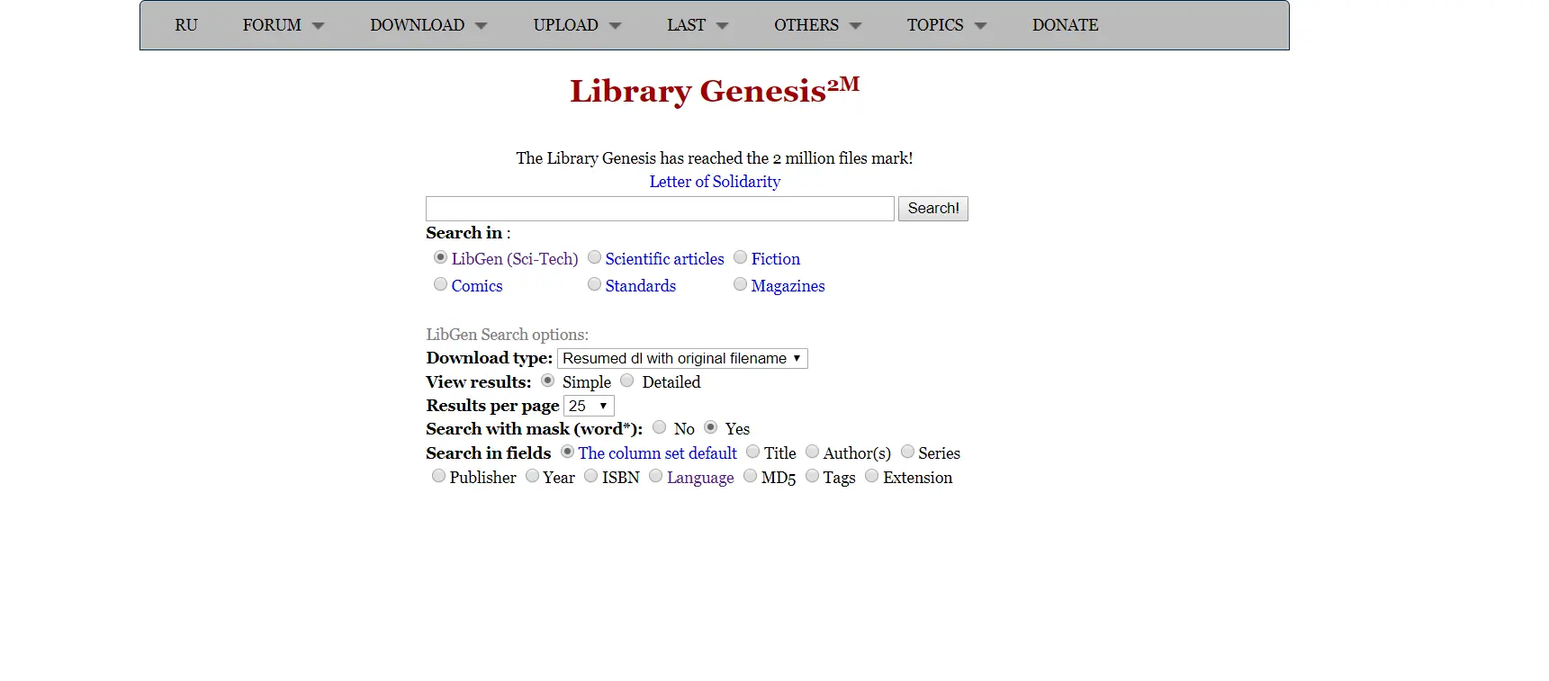
Task: Open the Language link
Action: tap(700, 478)
